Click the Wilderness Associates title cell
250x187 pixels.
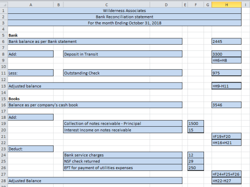[x=125, y=11]
